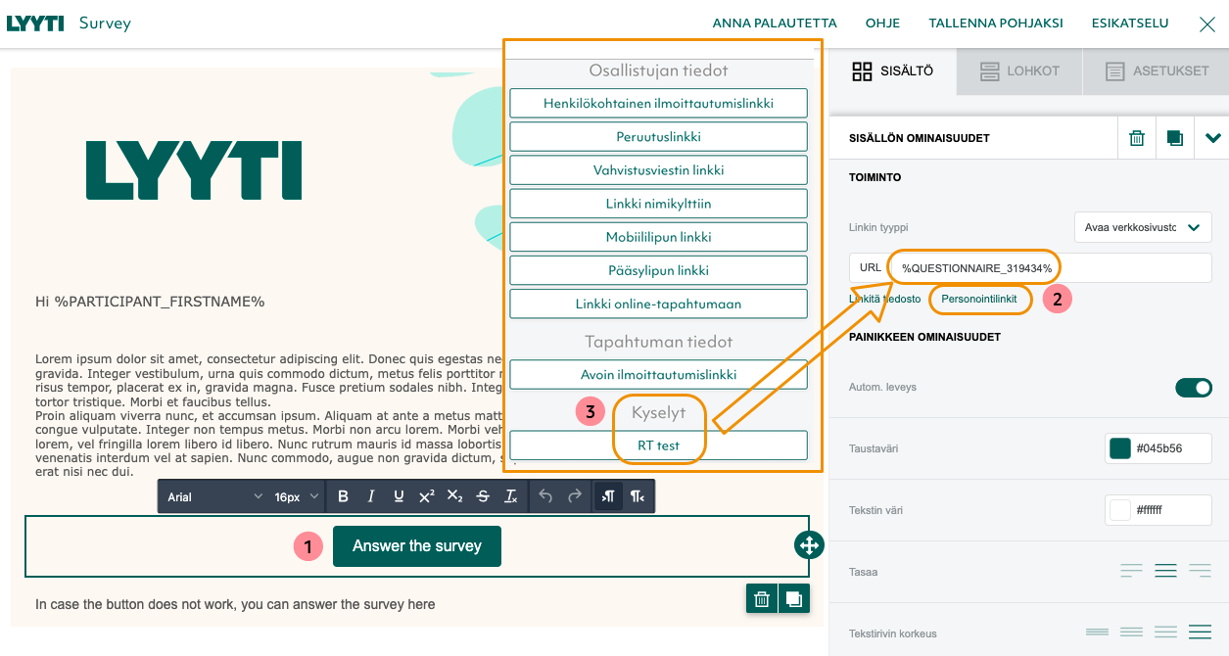This screenshot has width=1229, height=656.
Task: Apply bold formatting in the text toolbar
Action: (343, 496)
